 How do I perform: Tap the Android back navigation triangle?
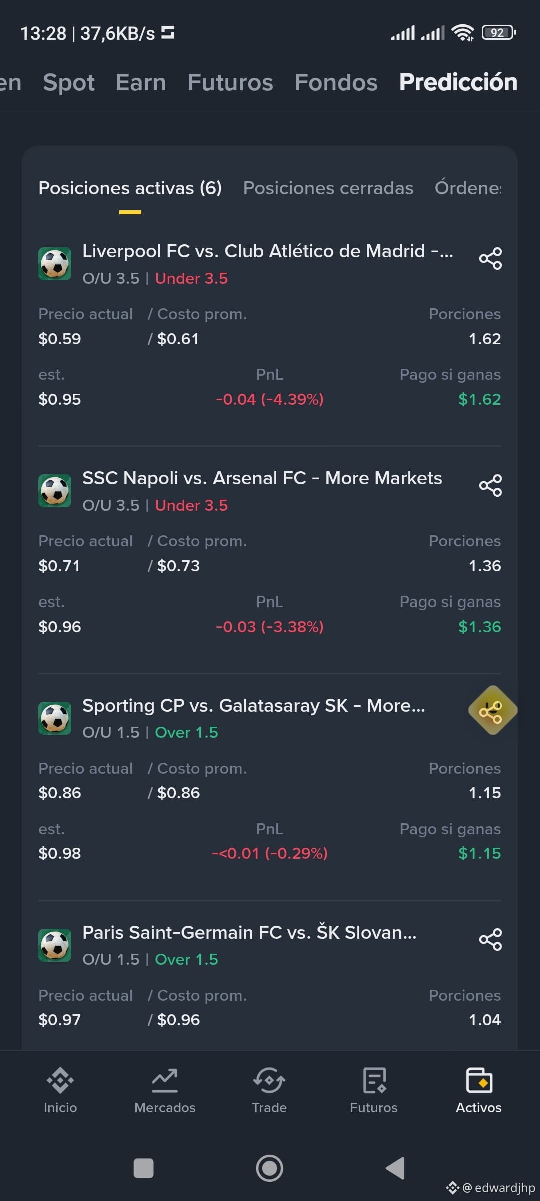coord(395,1168)
